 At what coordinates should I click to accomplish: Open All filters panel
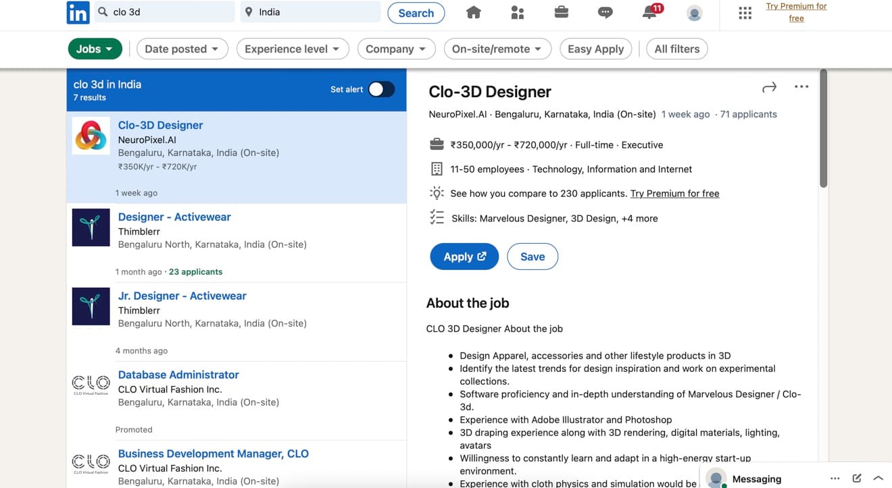676,49
